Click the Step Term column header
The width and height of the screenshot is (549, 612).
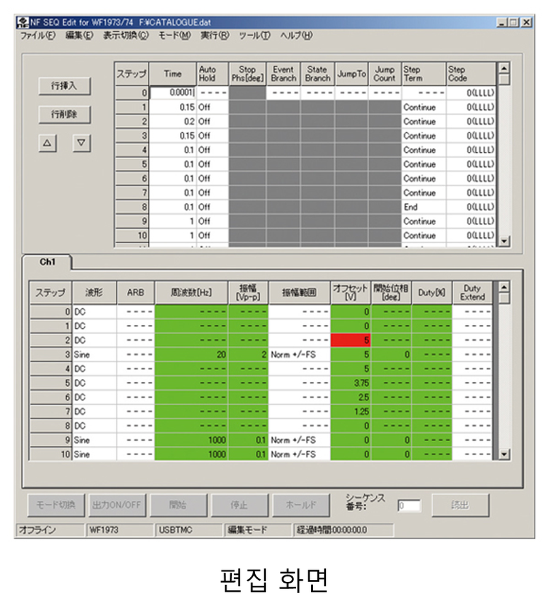click(424, 74)
